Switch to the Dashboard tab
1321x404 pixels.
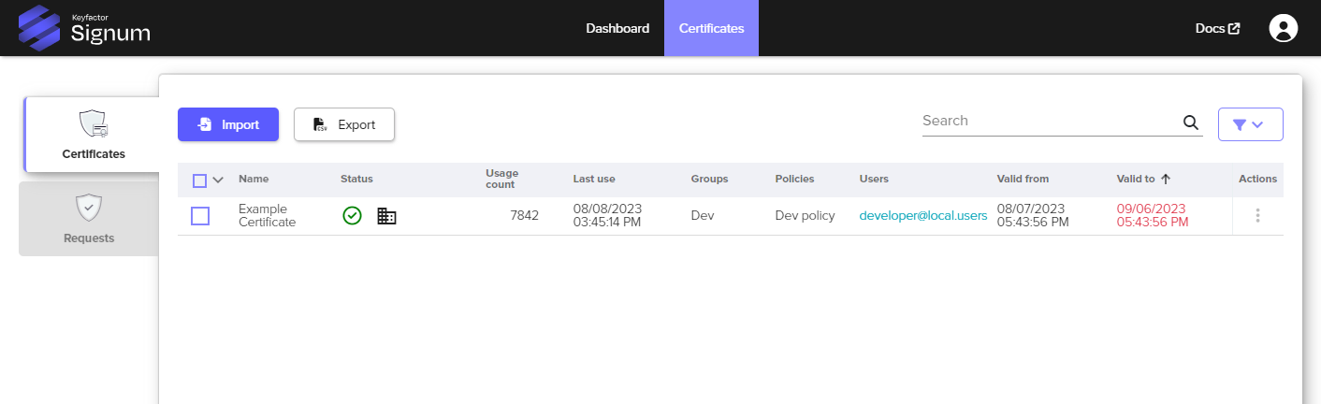[617, 28]
